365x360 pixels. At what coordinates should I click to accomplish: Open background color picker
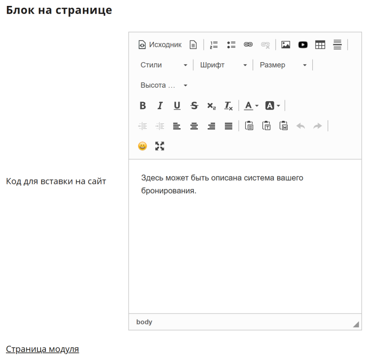(272, 106)
